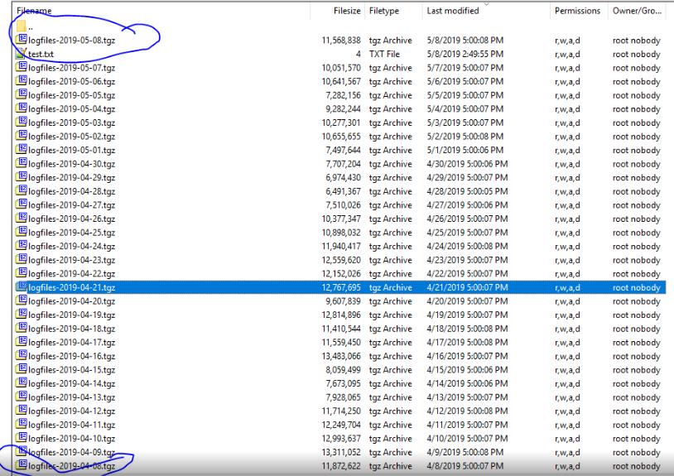Click the archive icon of logfiles-2019-04-19.tgz

point(21,315)
